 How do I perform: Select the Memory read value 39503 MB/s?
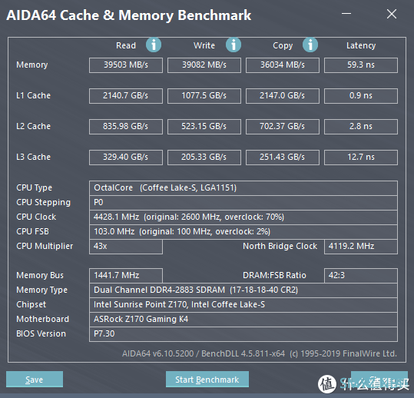click(126, 65)
